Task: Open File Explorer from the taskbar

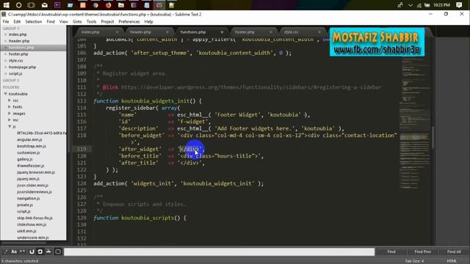Action: tap(121, 5)
